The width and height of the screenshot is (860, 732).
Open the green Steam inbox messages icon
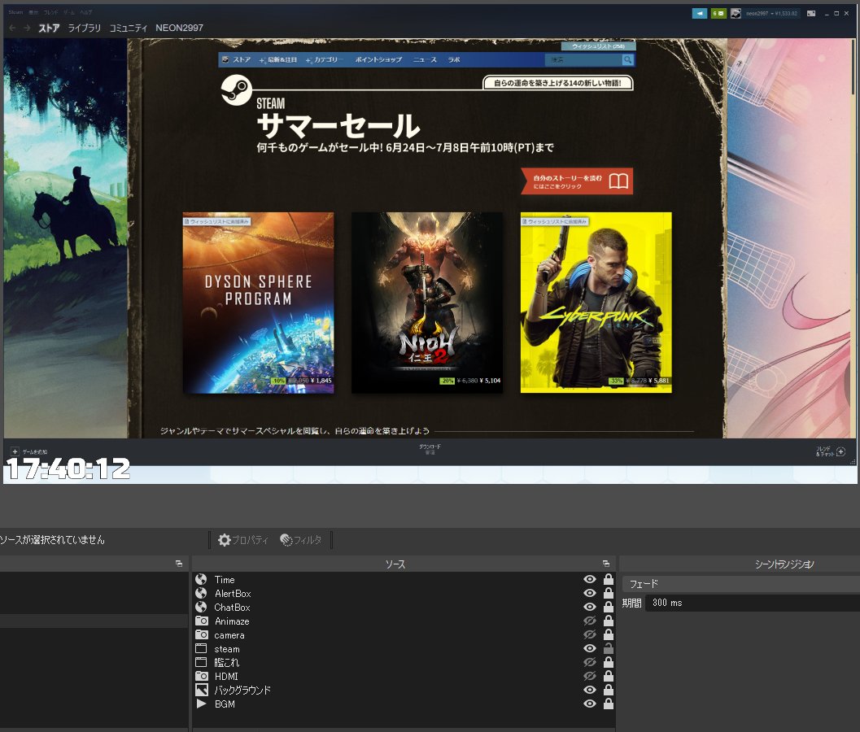click(718, 13)
